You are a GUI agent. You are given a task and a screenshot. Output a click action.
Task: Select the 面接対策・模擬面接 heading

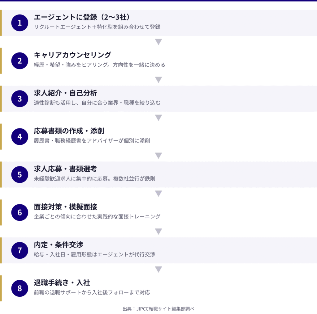(65, 207)
